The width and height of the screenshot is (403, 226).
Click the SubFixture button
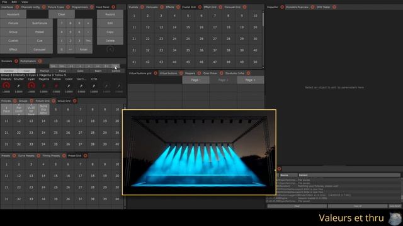point(40,23)
